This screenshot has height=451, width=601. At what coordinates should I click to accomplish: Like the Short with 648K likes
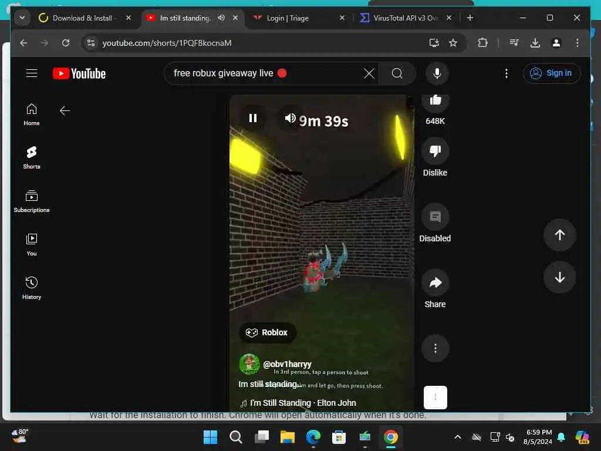click(435, 101)
